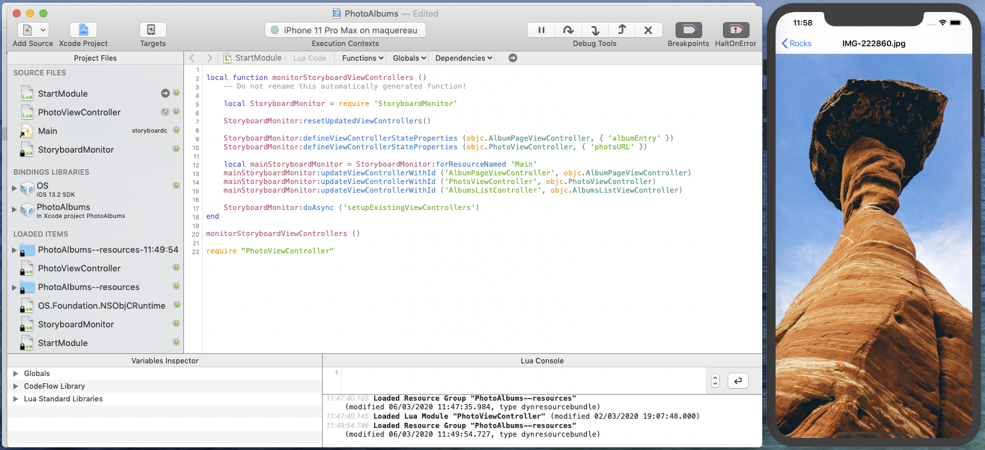Tap the Rocks back button in simulator

(797, 43)
